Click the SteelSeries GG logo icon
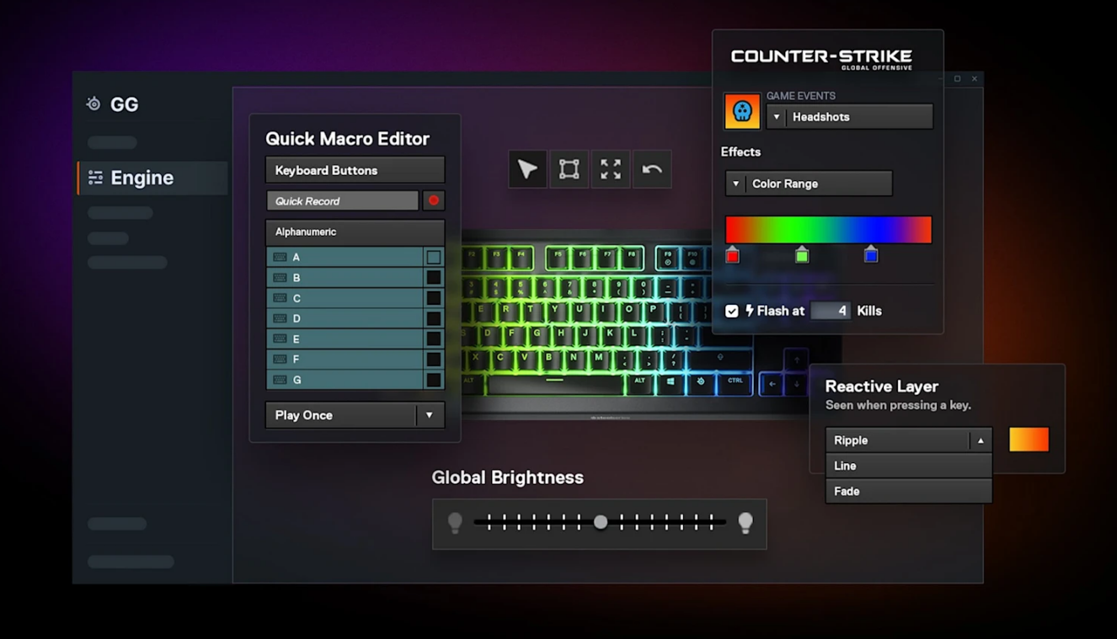 point(94,104)
